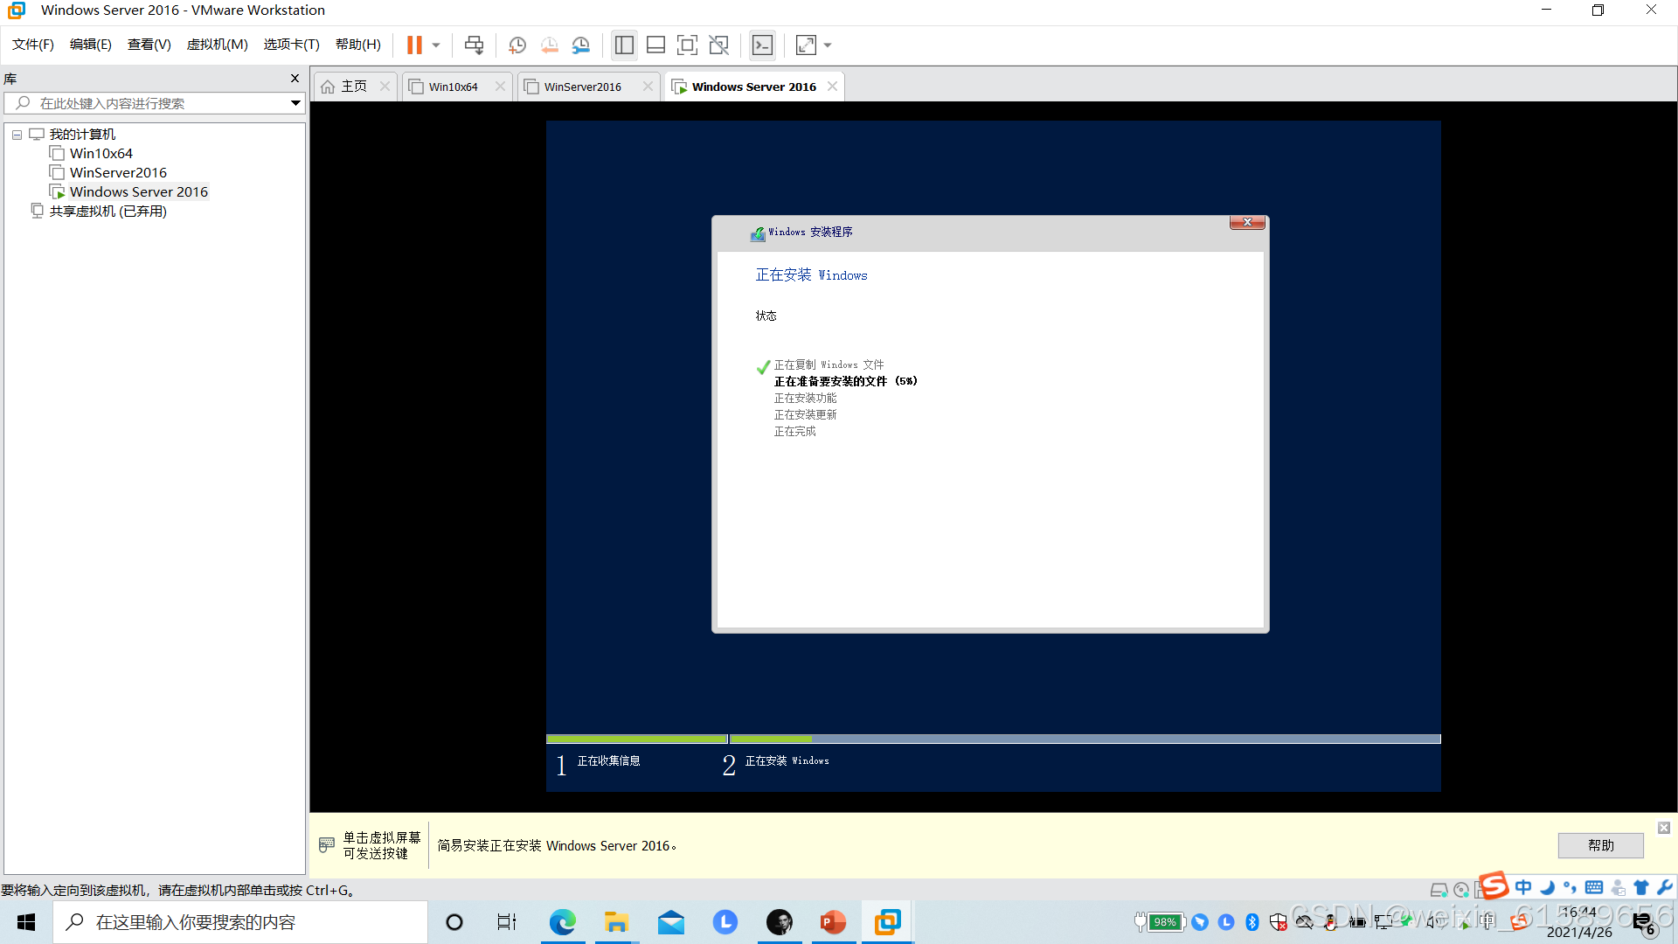Click the take snapshot clock icon
Image resolution: width=1678 pixels, height=944 pixels.
pos(517,45)
